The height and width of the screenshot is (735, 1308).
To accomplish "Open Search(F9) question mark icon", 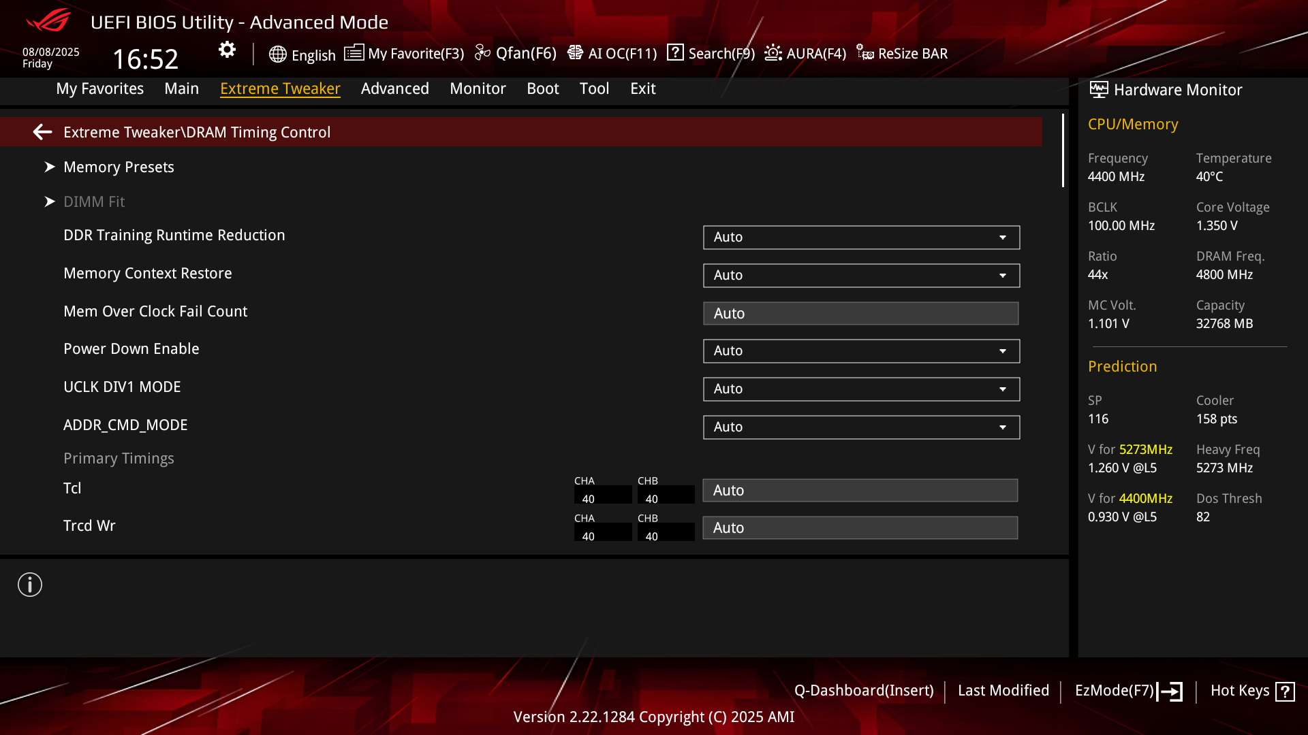I will point(675,52).
